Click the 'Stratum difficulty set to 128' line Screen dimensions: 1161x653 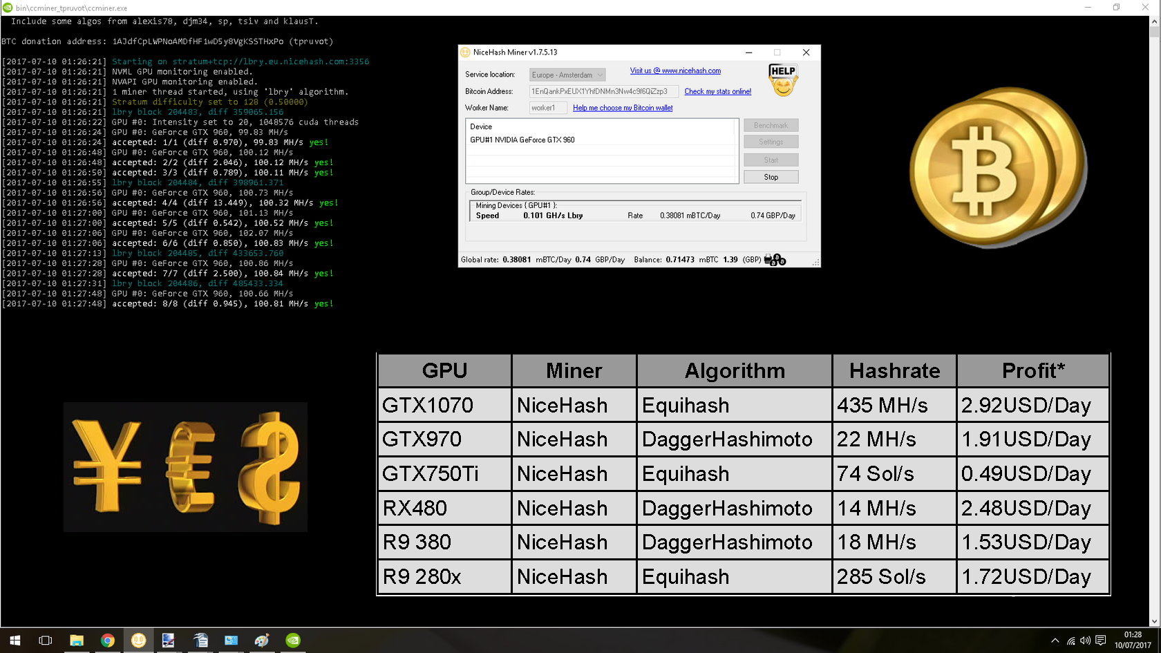(x=155, y=102)
